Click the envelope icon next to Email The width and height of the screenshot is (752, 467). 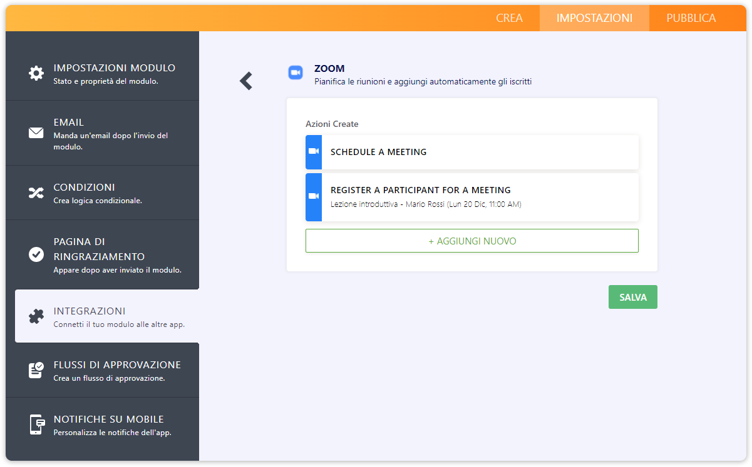[36, 133]
